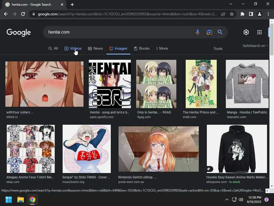Viewport: 274px width, 206px height.
Task: Search by image with the camera icon
Action: click(209, 32)
